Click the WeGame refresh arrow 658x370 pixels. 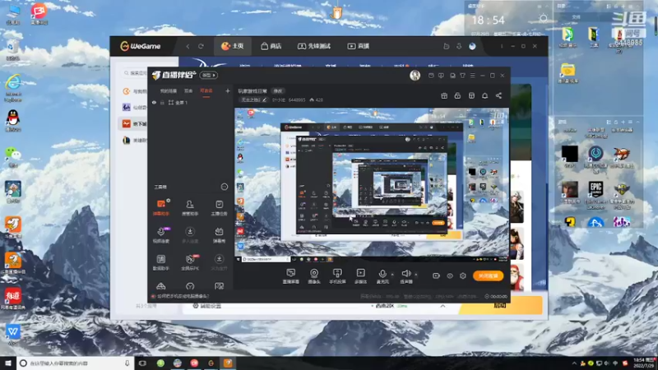[201, 46]
